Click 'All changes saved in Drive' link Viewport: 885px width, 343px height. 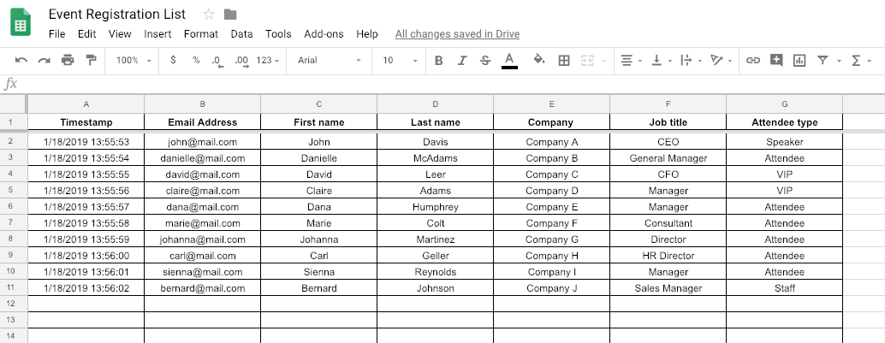click(x=457, y=34)
